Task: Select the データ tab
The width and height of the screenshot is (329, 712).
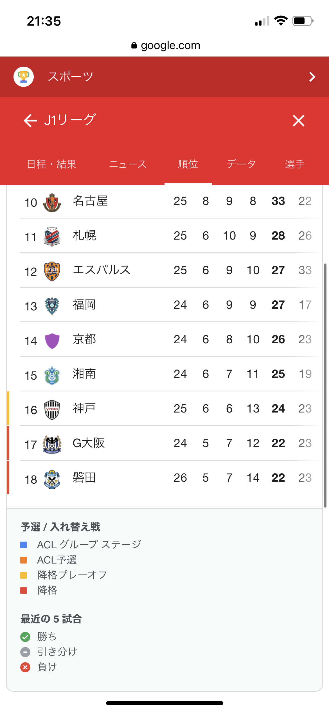Action: tap(241, 164)
